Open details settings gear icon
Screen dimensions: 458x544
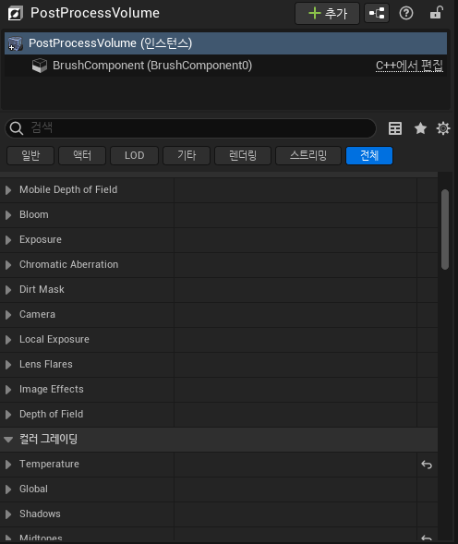point(443,128)
